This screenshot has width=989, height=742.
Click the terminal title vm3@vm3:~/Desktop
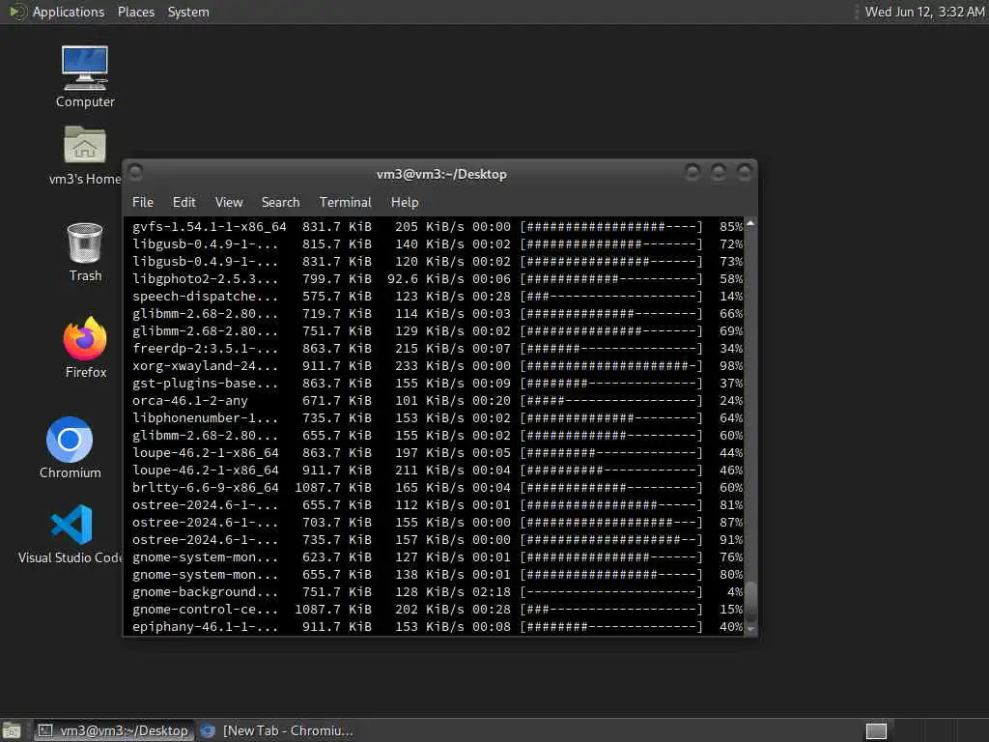441,174
